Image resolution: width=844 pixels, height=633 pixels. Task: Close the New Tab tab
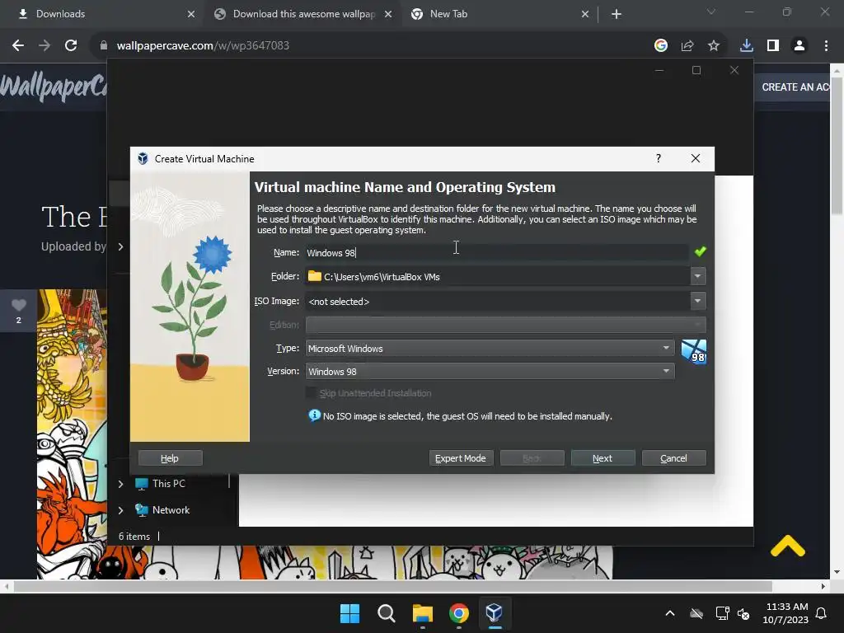tap(585, 14)
